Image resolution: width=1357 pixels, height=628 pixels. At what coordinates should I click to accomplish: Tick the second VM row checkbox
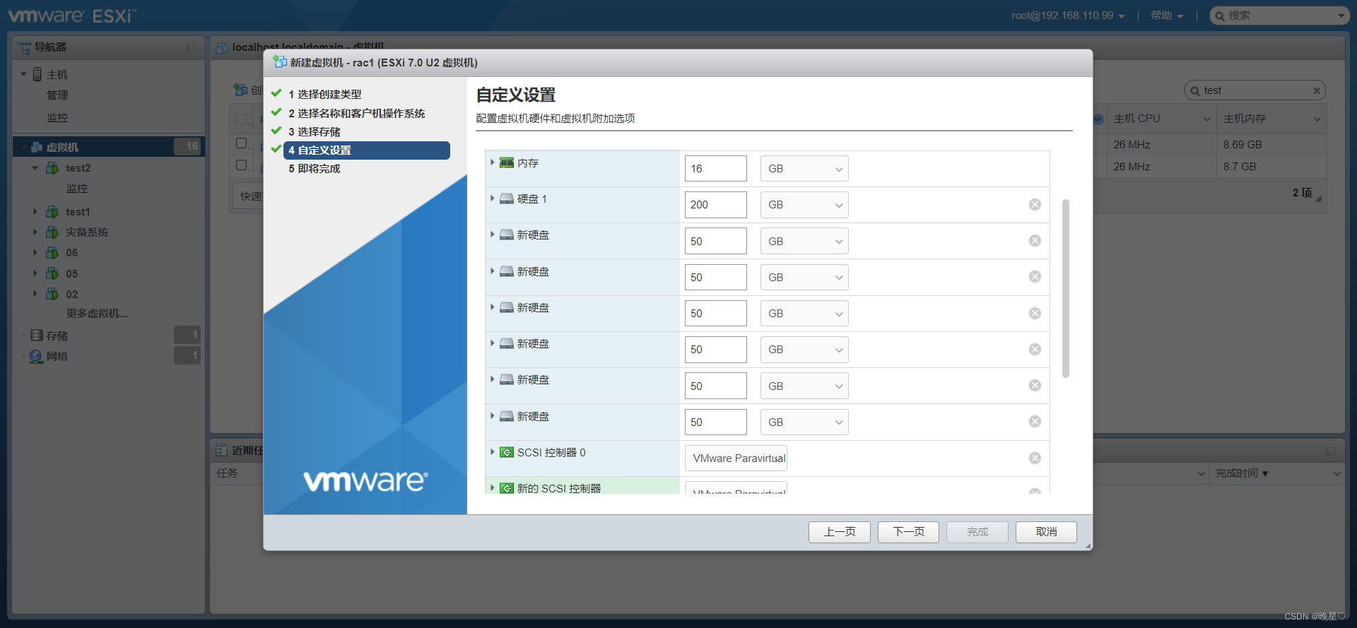click(242, 165)
